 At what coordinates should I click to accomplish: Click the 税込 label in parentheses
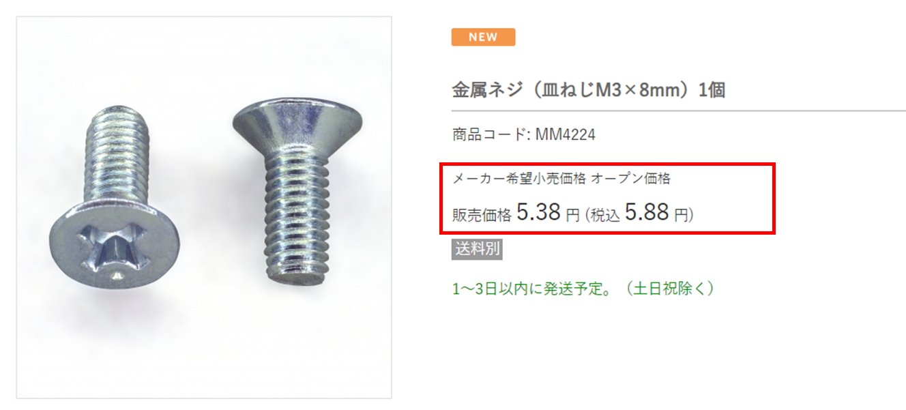click(604, 215)
